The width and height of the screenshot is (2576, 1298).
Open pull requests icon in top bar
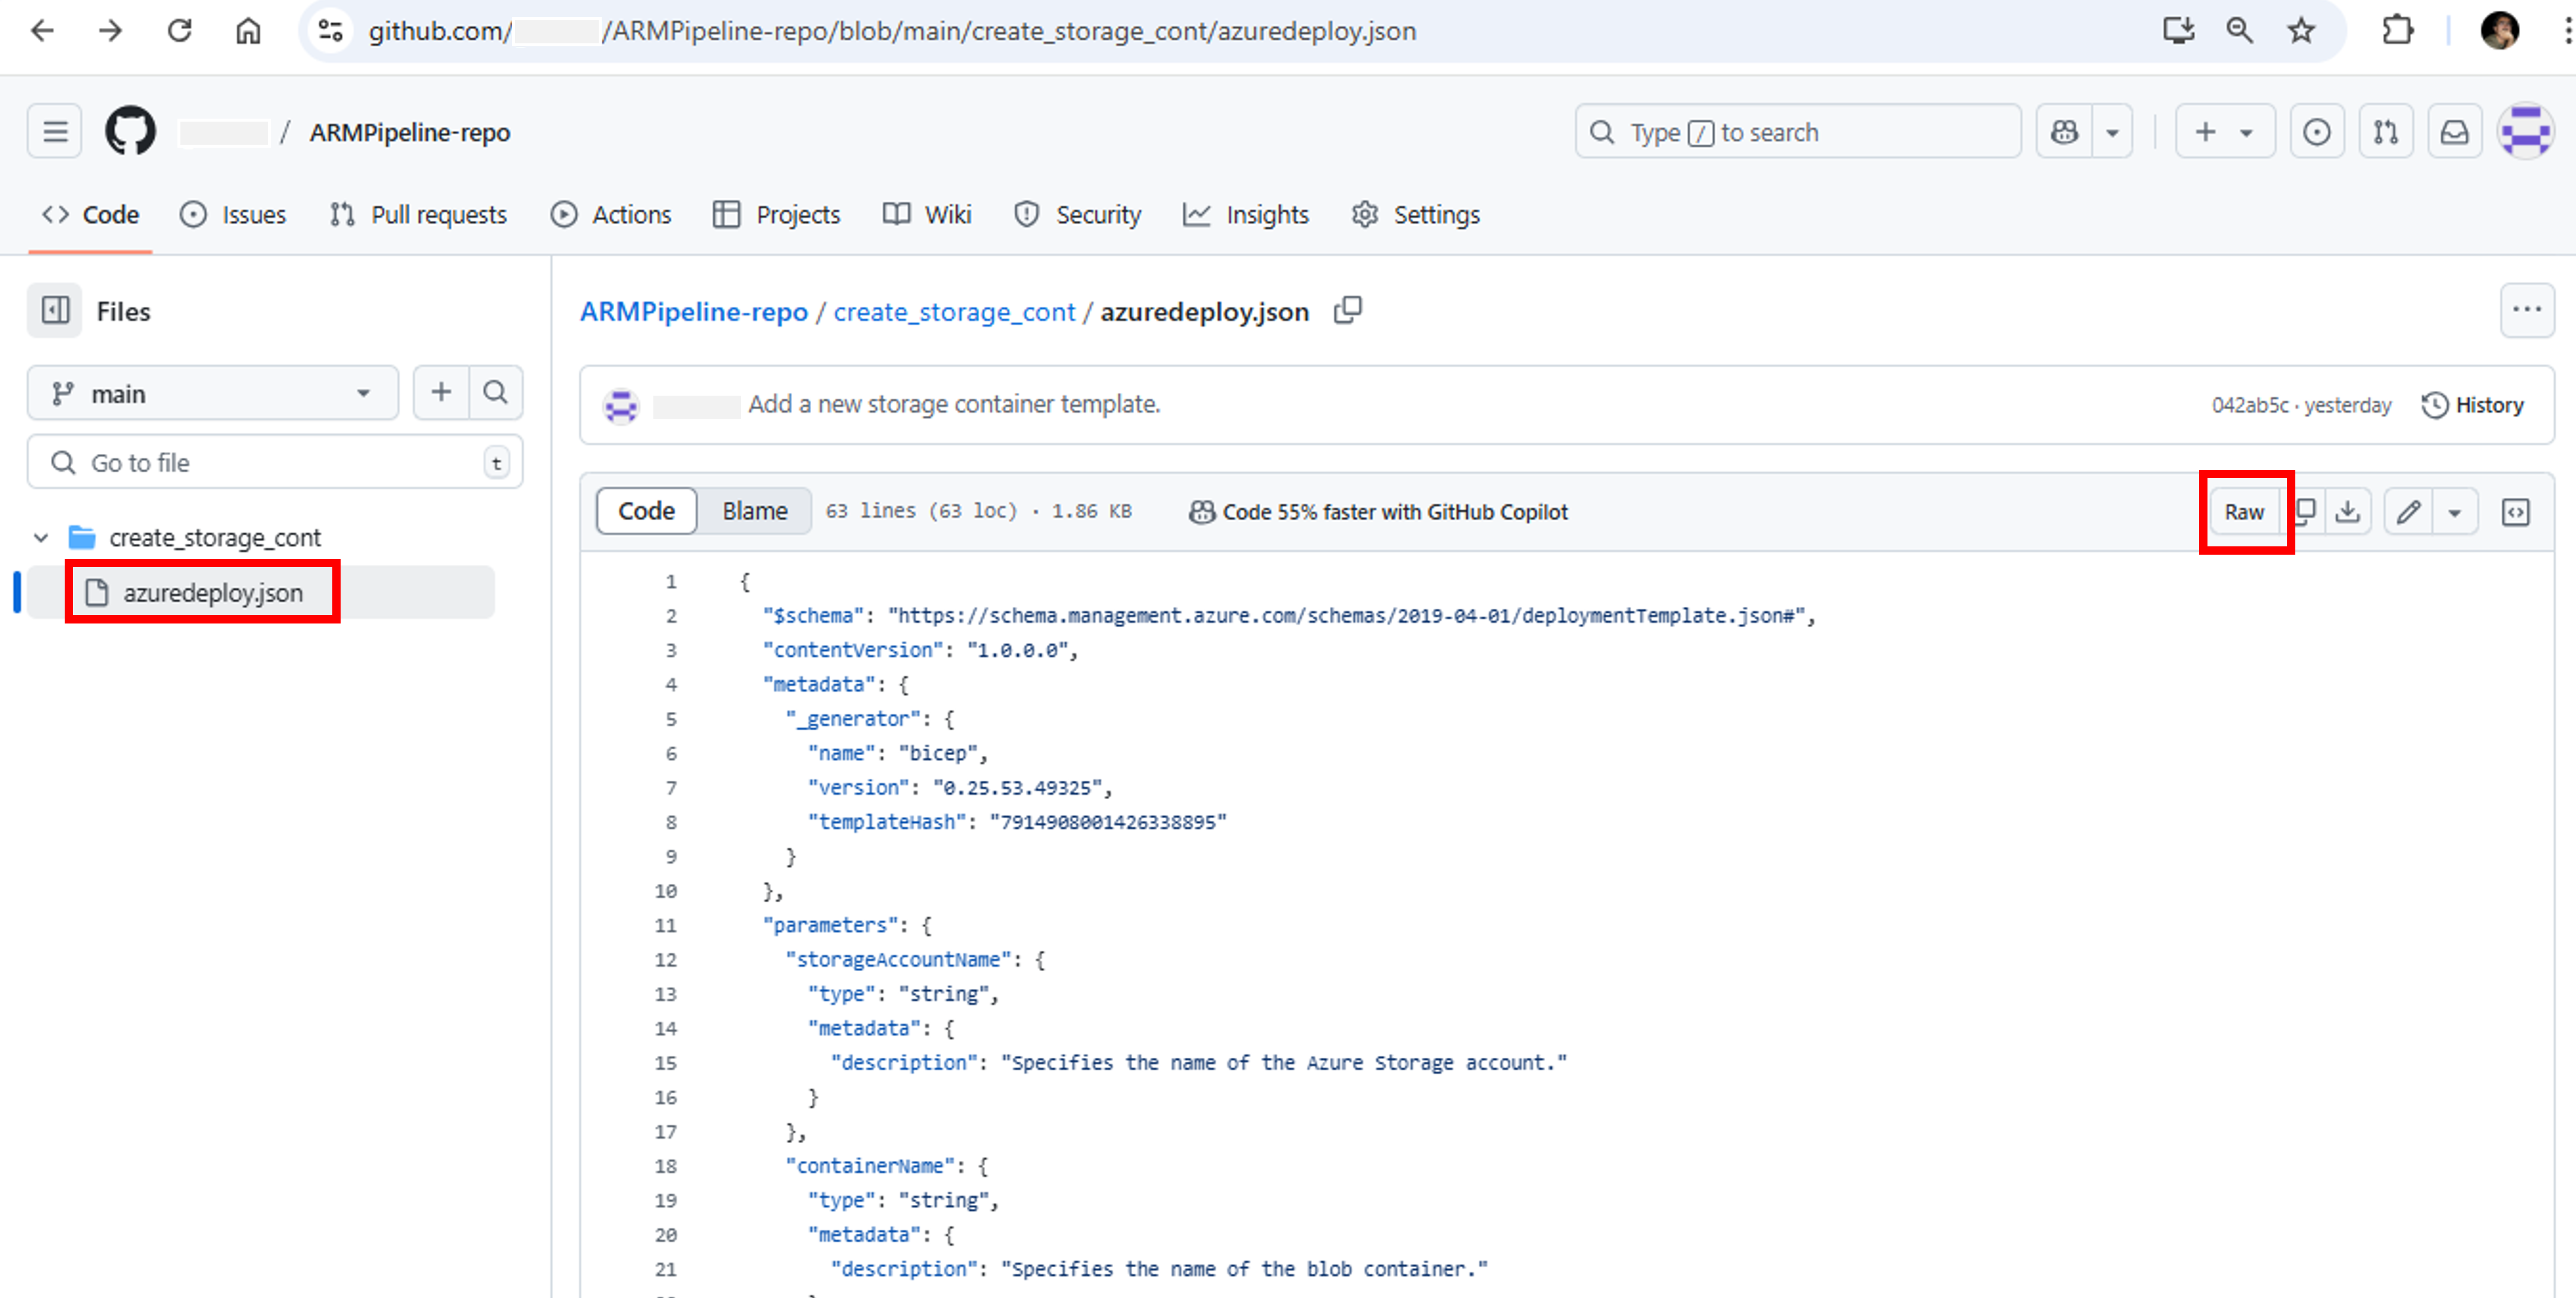point(2386,131)
